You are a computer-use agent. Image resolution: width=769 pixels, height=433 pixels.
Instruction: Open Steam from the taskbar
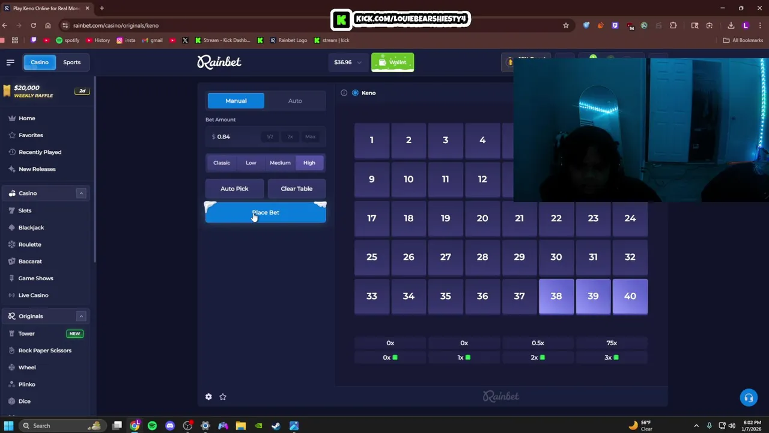click(x=276, y=426)
